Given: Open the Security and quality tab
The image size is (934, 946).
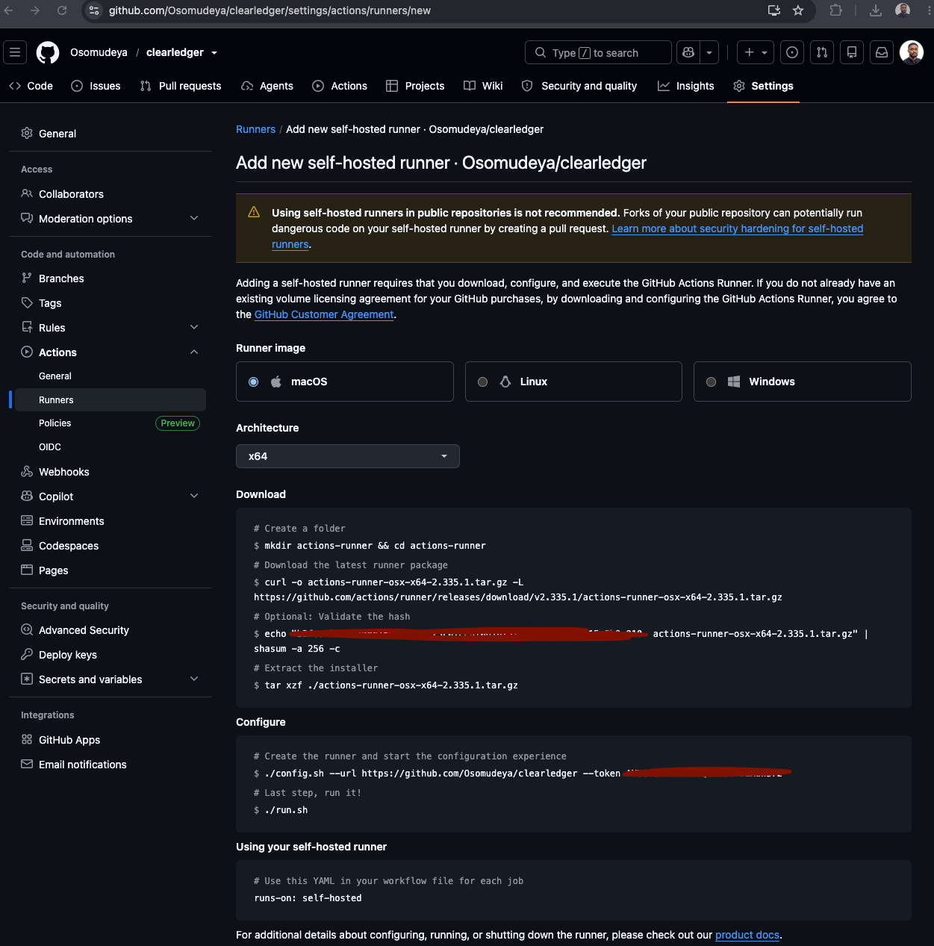Looking at the screenshot, I should (x=579, y=86).
